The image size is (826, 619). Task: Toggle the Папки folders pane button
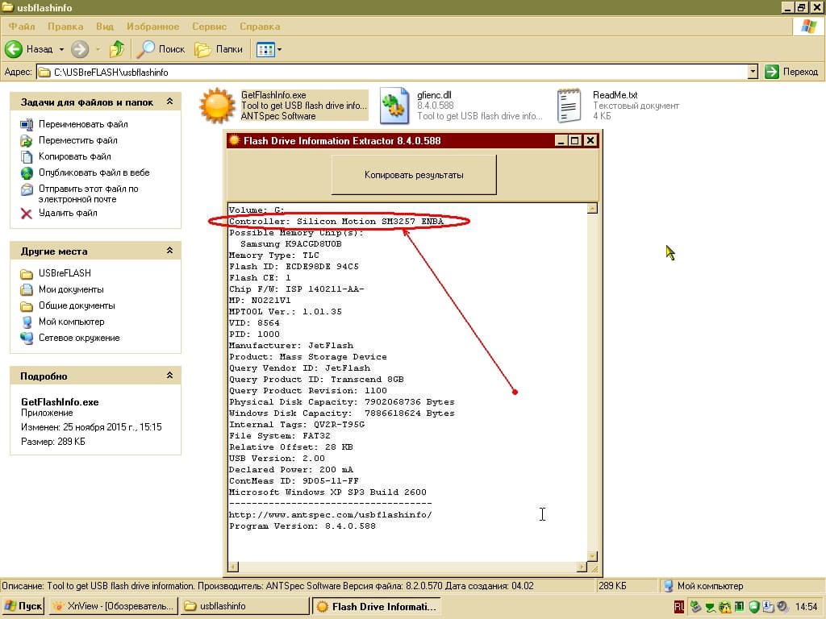coord(219,49)
